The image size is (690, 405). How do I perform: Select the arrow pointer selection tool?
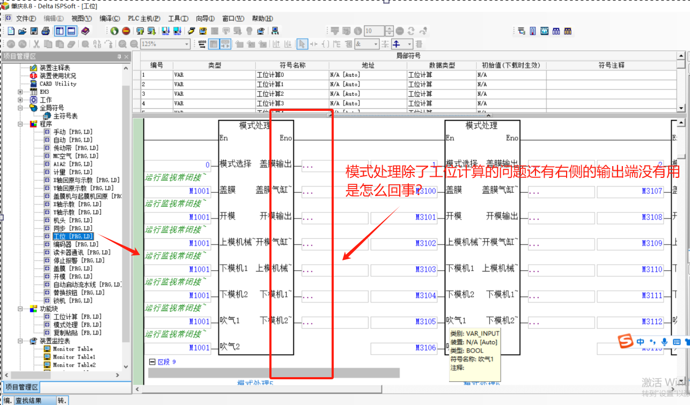[x=302, y=44]
